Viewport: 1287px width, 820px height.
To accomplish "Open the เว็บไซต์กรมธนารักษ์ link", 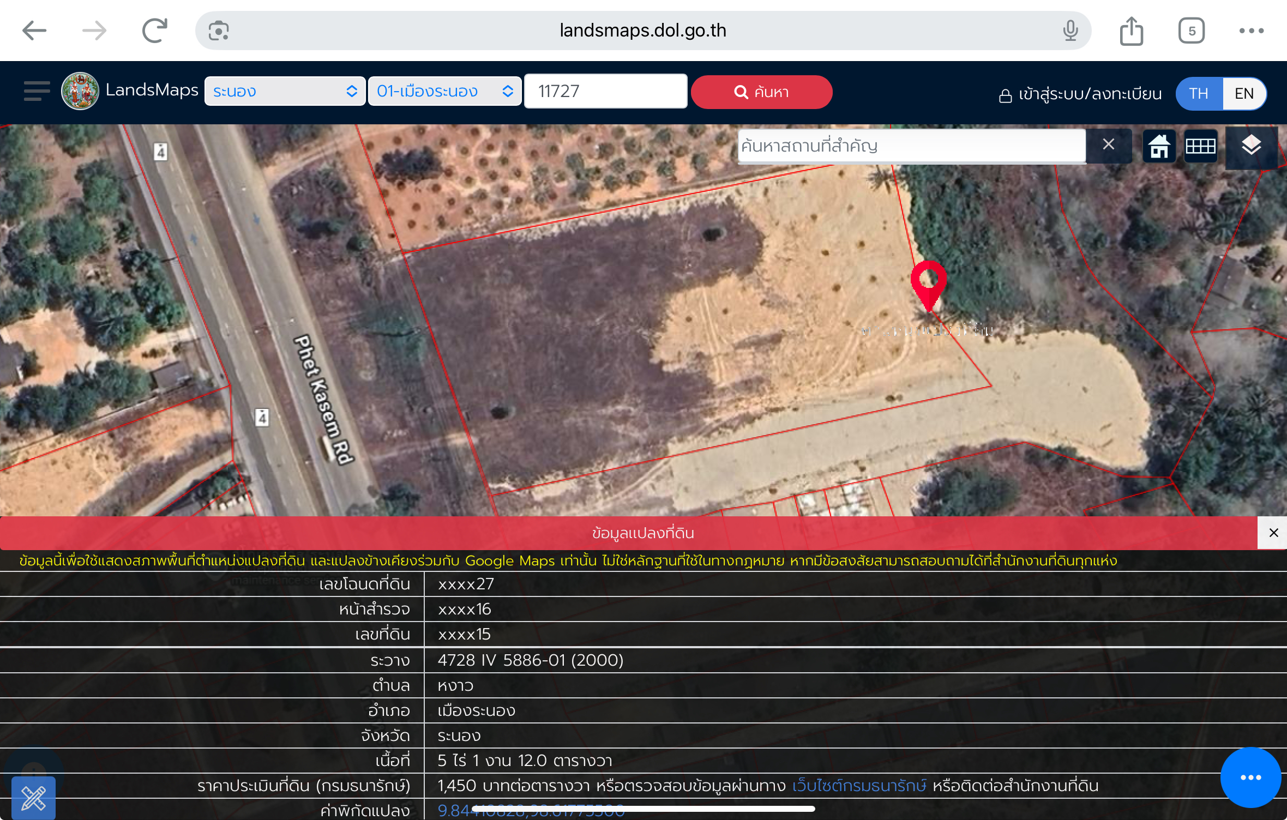I will (x=859, y=786).
